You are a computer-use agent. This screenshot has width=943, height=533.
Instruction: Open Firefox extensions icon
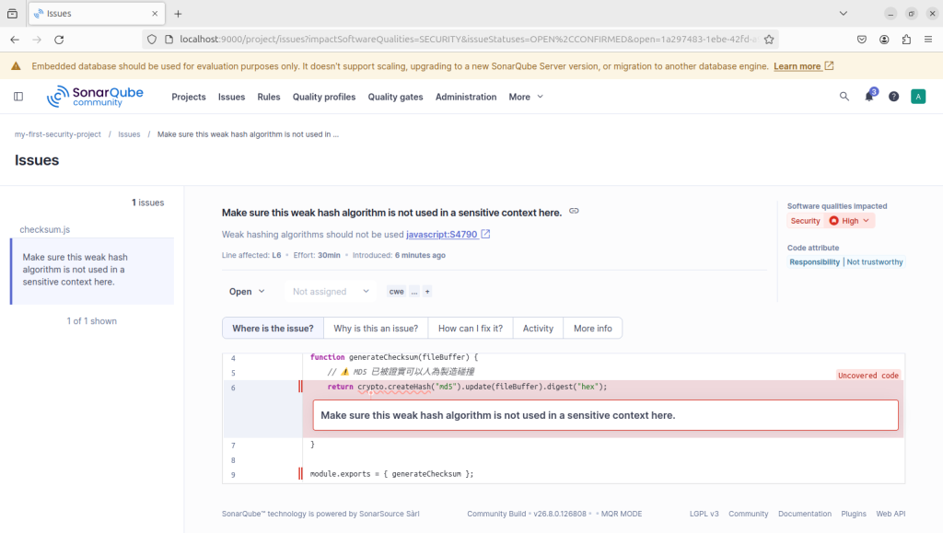coord(906,40)
